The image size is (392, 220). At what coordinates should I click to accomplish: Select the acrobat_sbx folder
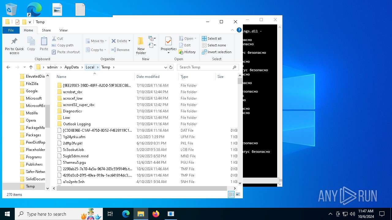click(x=73, y=92)
